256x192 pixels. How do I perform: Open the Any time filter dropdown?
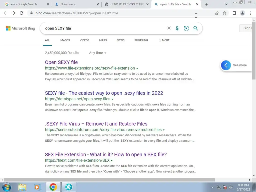coord(98,53)
